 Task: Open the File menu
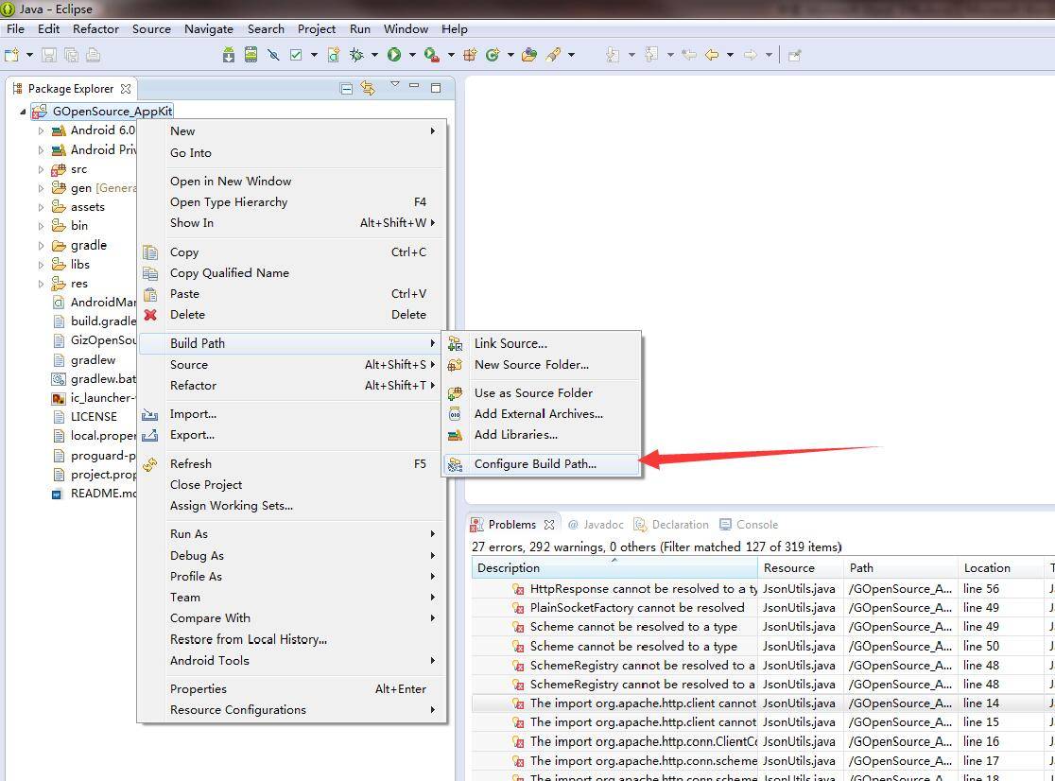(15, 29)
